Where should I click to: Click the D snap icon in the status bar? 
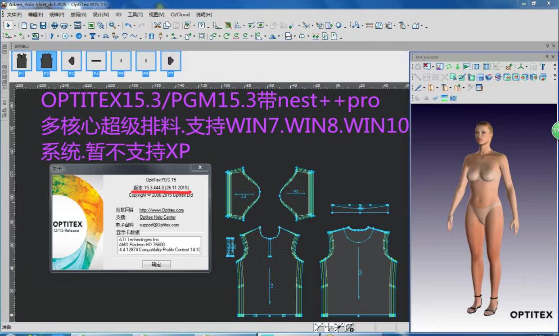349,327
